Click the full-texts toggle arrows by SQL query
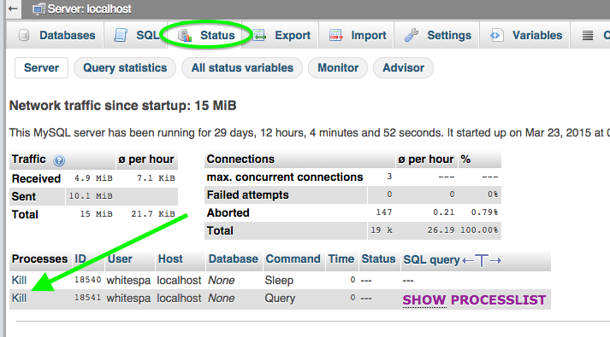Viewport: 610px width, 337px height. click(482, 260)
